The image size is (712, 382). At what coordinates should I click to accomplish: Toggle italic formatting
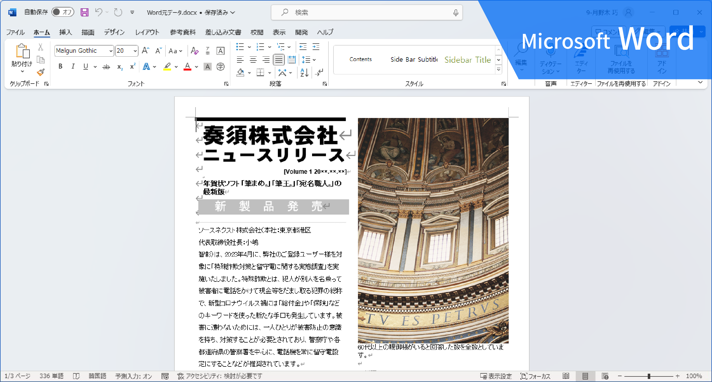(73, 67)
